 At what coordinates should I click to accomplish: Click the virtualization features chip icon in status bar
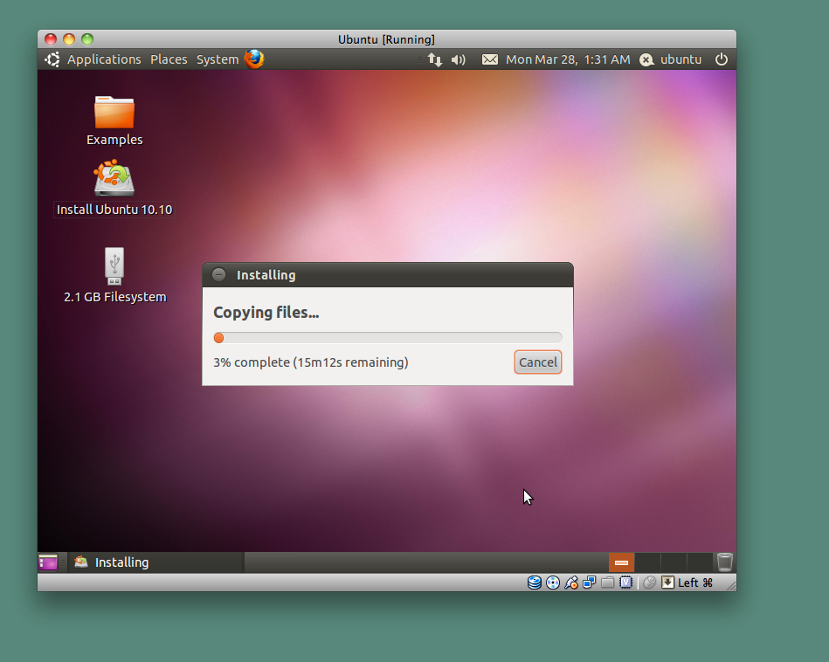(x=625, y=583)
